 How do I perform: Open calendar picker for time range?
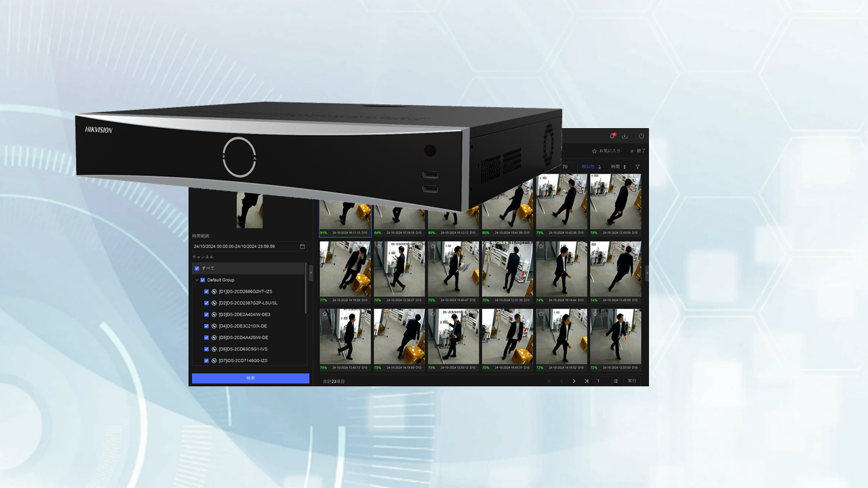302,246
